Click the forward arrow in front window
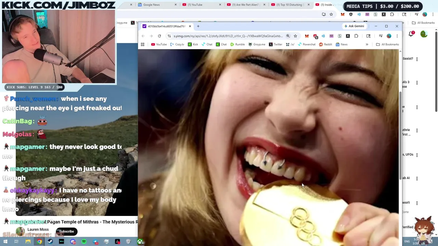The width and height of the screenshot is (438, 246). pos(151,36)
